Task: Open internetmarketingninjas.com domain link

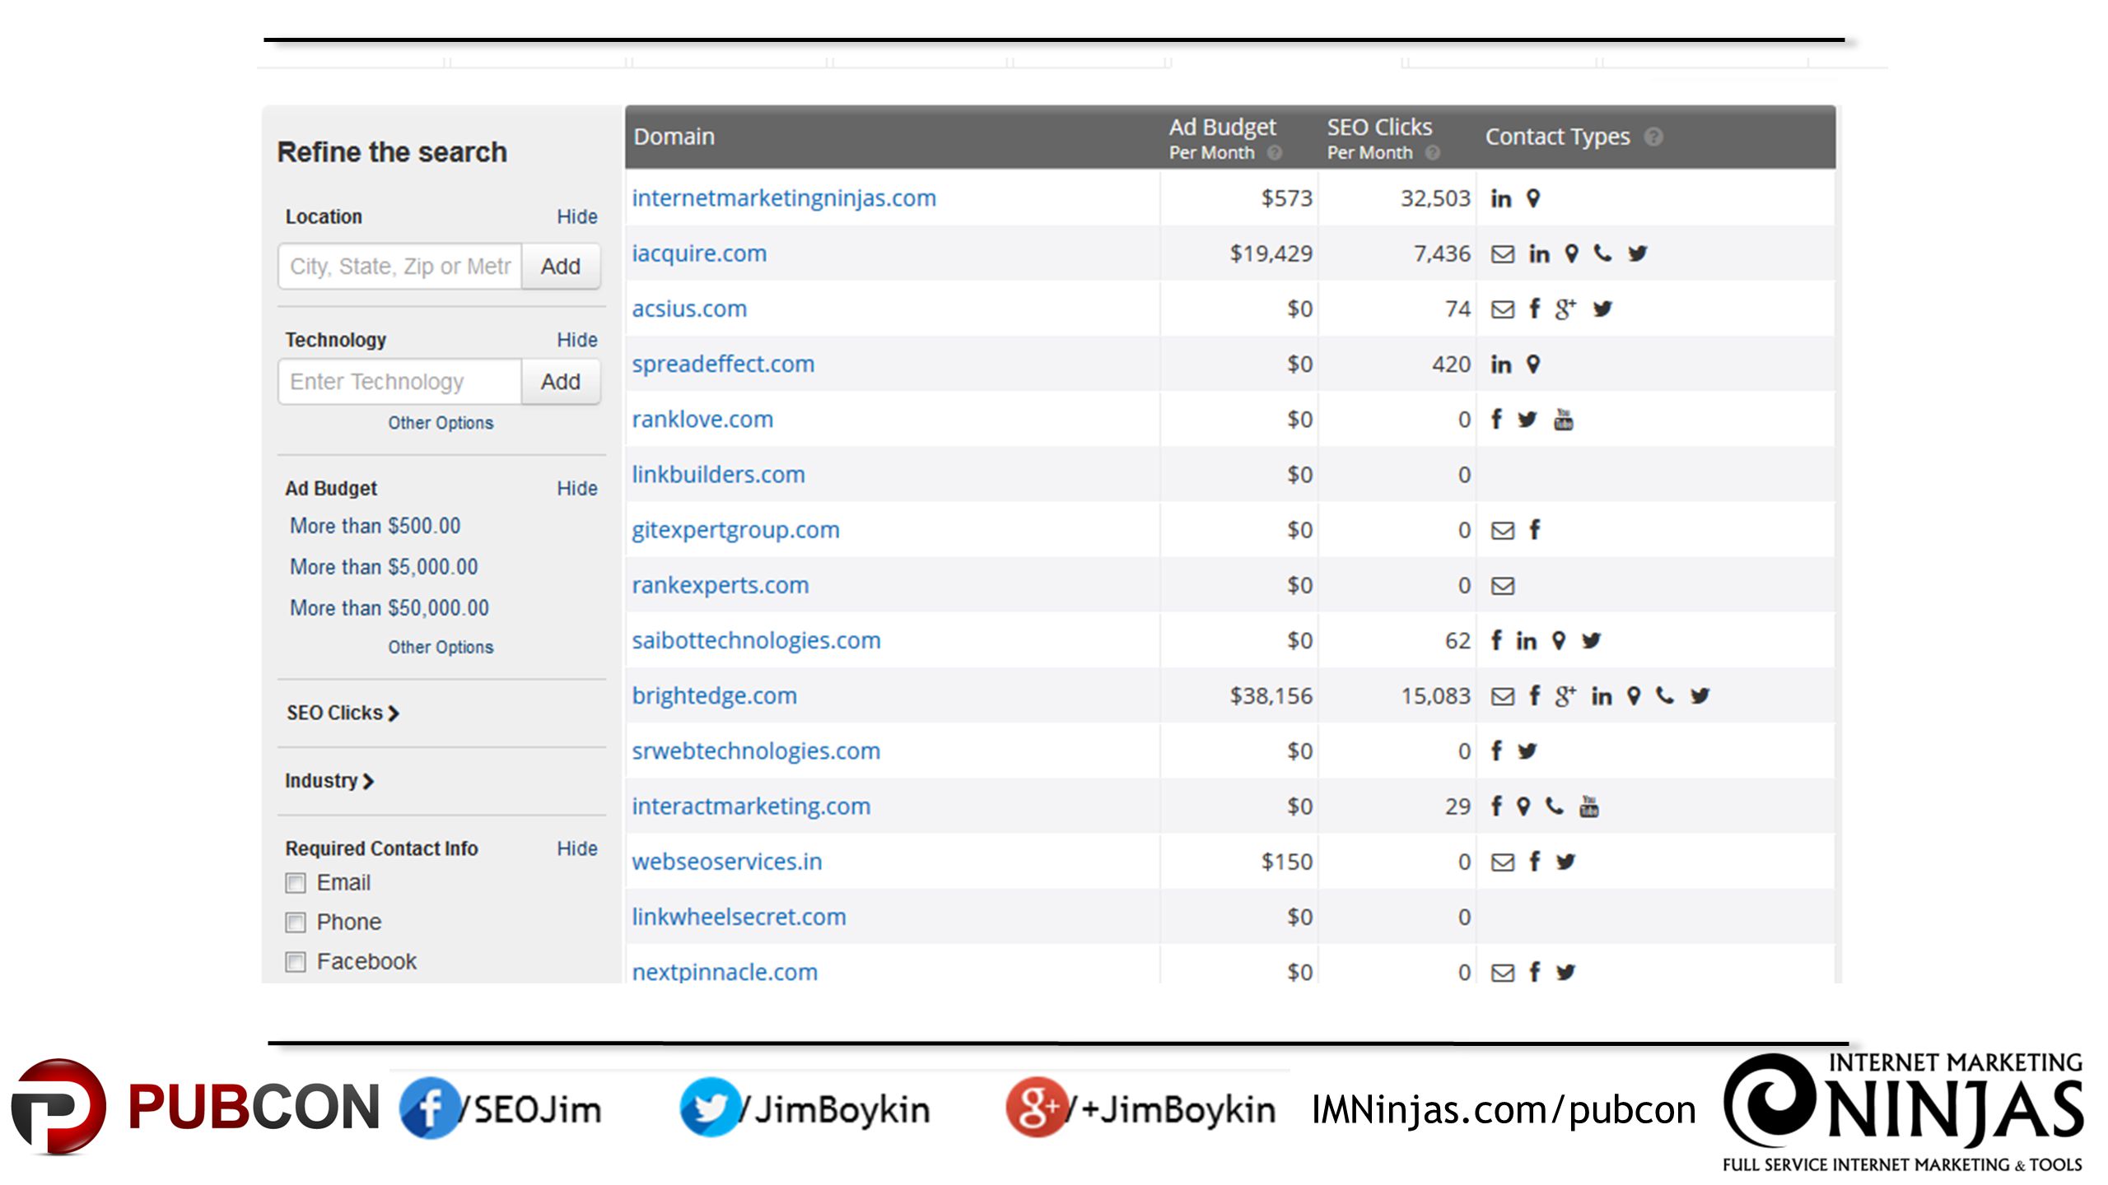Action: (784, 198)
